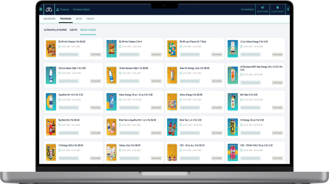Click calendar icon on BAI 18oz card

tap(241, 99)
